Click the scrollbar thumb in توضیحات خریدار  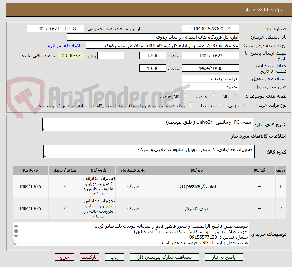tap(16, 231)
